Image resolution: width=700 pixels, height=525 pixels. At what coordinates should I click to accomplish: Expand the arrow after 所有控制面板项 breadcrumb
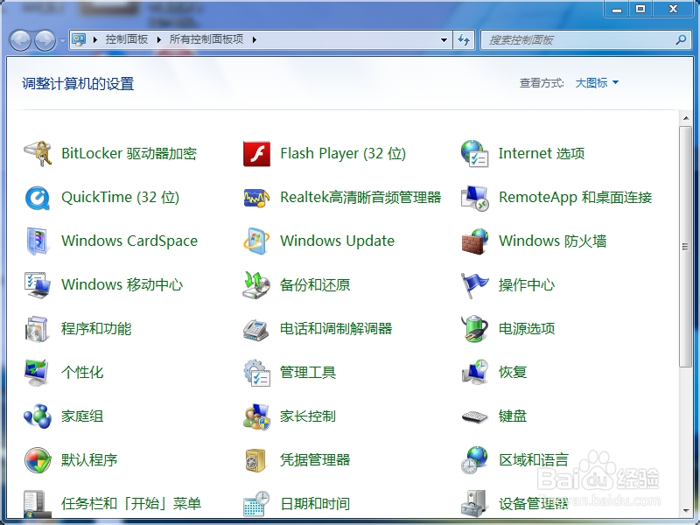(254, 39)
